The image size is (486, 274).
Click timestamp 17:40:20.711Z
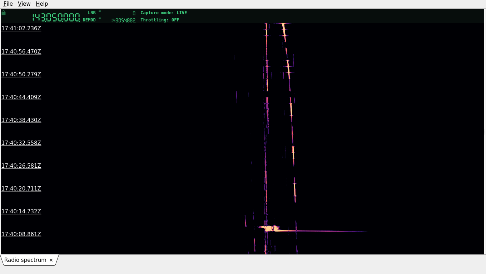click(x=21, y=188)
